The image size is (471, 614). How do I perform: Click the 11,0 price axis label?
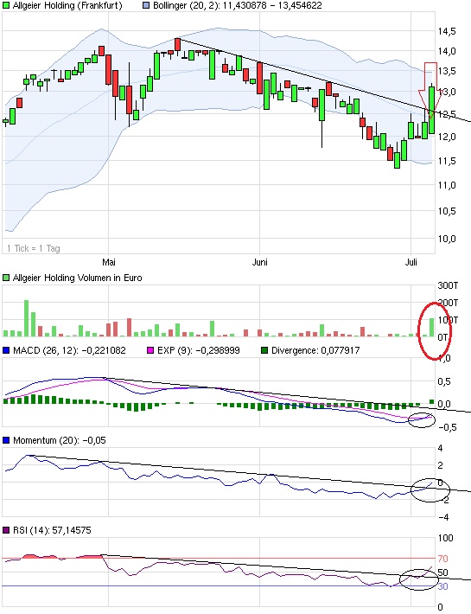click(x=447, y=185)
